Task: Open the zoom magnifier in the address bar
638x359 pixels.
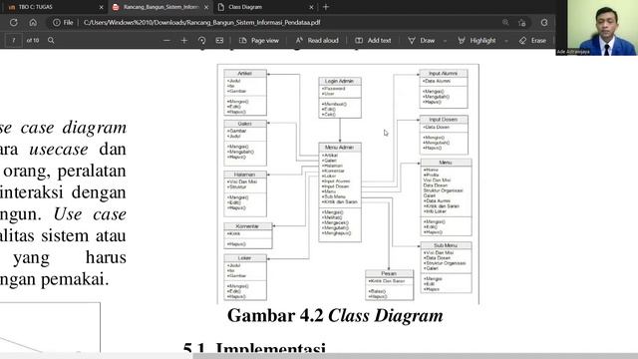Action: 505,22
